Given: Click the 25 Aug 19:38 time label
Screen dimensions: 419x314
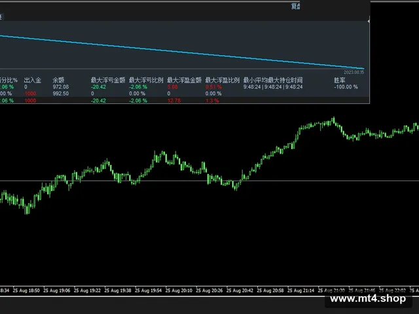Looking at the screenshot, I should (118, 290).
